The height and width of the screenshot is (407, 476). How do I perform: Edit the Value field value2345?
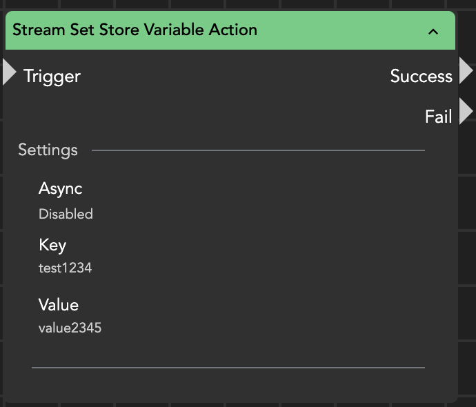point(70,328)
